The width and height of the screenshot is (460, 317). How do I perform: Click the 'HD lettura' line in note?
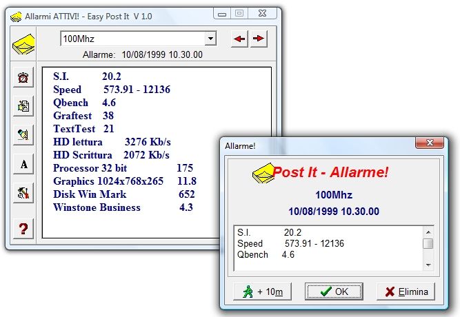[112, 142]
